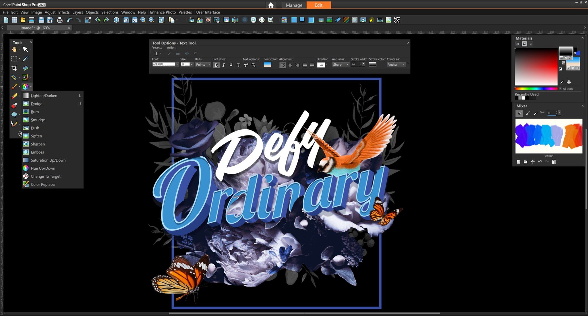Click the Save disk toolbar icon

click(x=41, y=20)
